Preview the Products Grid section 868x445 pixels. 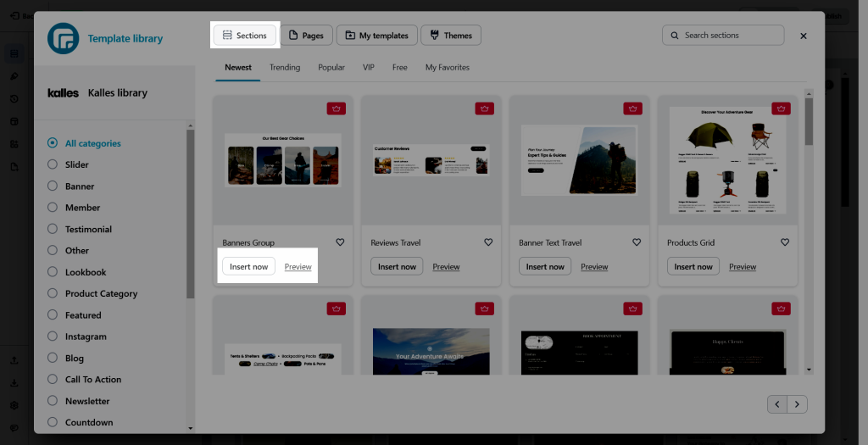click(x=743, y=267)
